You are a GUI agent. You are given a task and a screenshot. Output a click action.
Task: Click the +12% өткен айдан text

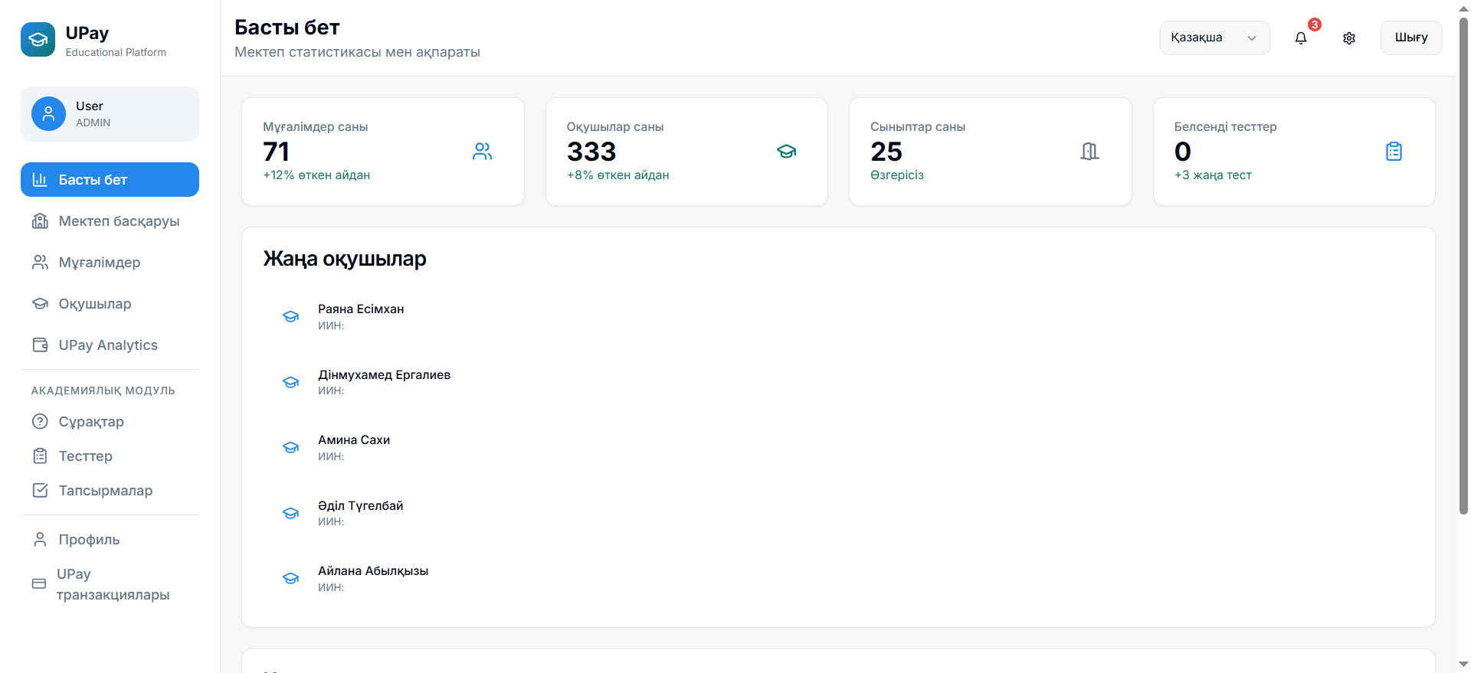pyautogui.click(x=316, y=175)
